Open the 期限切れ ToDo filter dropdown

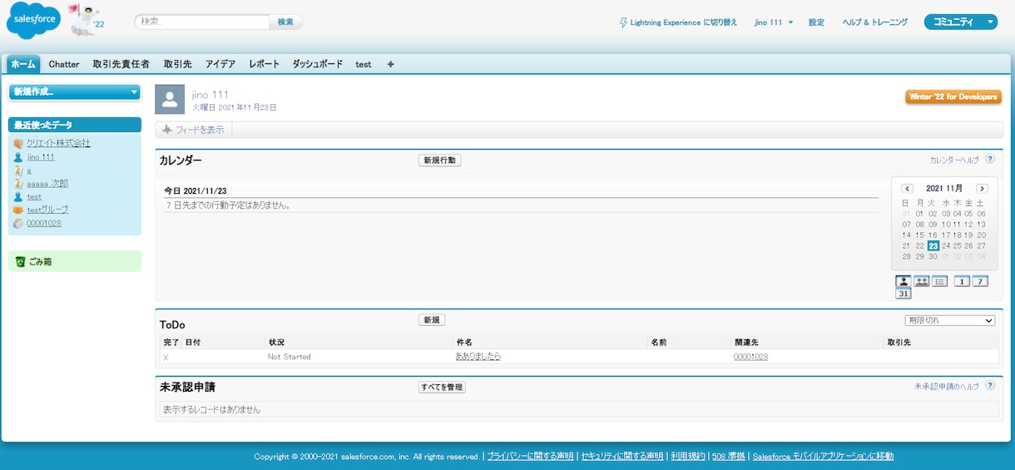click(x=950, y=320)
